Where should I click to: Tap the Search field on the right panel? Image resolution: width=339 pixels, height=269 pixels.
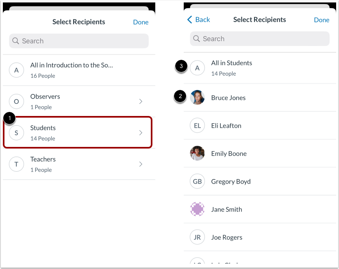point(260,39)
